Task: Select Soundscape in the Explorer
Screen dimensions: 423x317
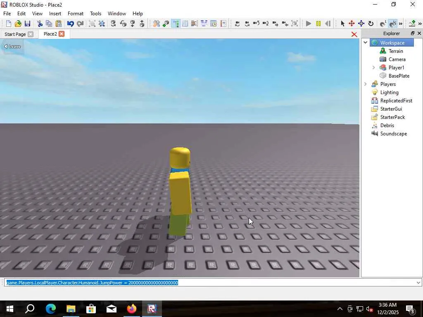Action: pos(393,134)
